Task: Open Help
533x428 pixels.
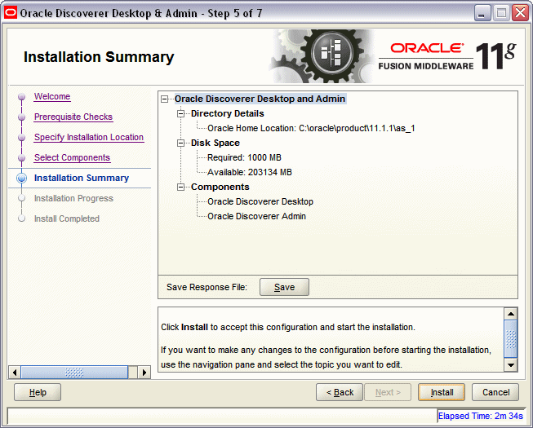Action: (x=38, y=392)
